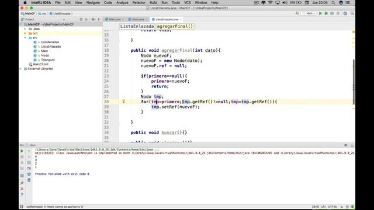This screenshot has width=374, height=210.
Task: Run the Main configuration from the toolbar
Action: tap(320, 13)
